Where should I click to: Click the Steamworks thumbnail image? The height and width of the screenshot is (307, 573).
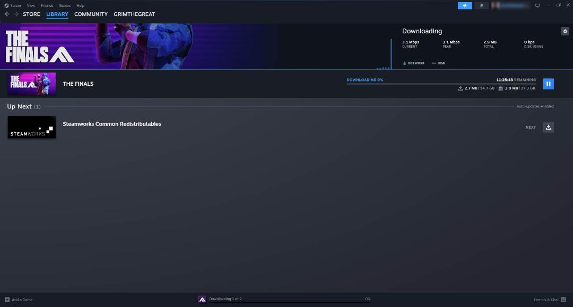pos(32,127)
